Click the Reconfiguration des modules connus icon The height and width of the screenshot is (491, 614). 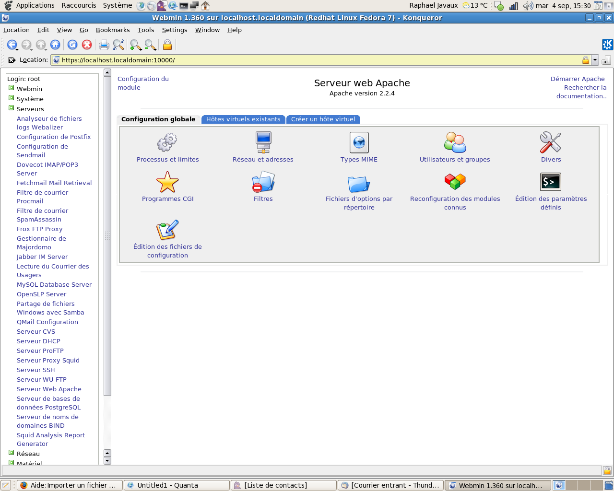[455, 182]
